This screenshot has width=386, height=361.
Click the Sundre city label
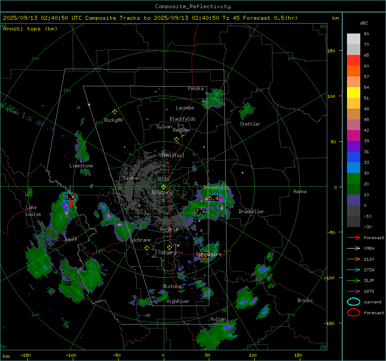130,178
